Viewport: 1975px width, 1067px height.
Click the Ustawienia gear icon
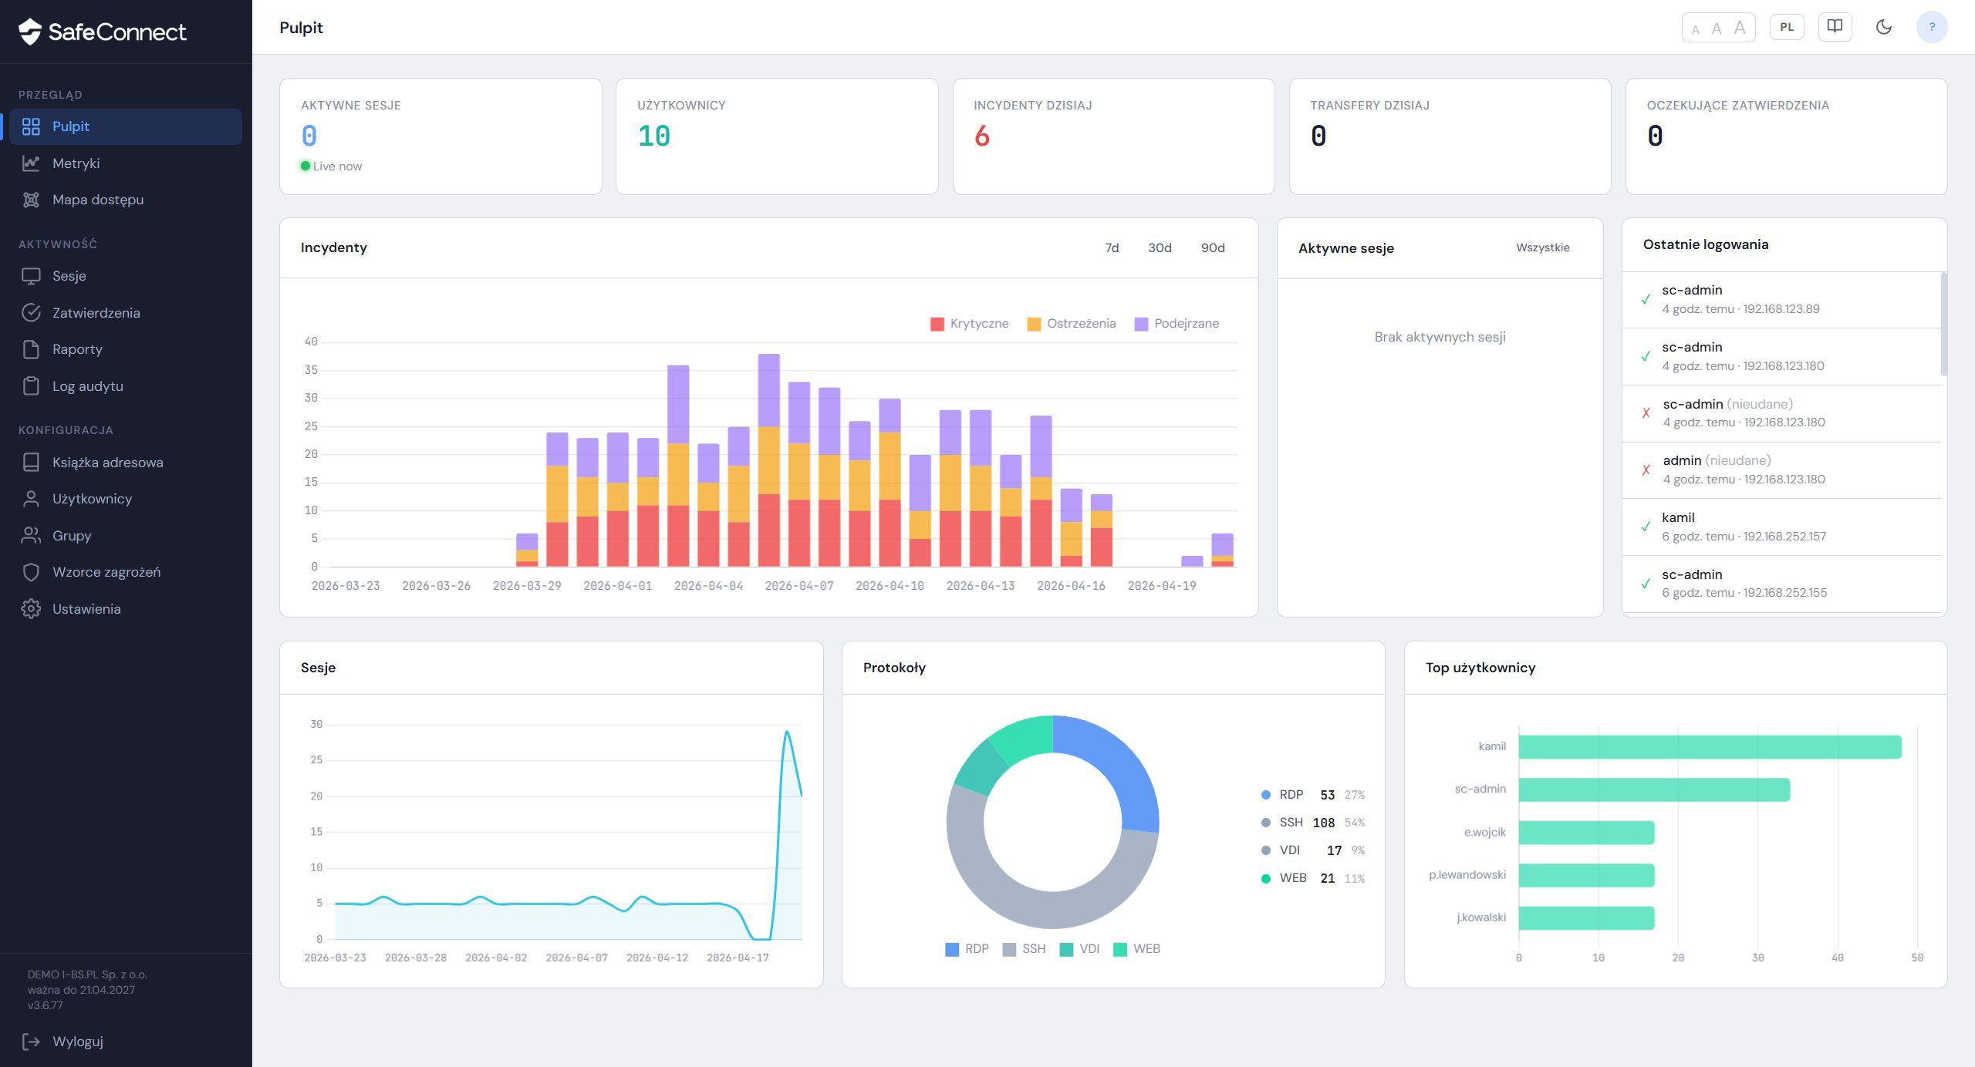coord(31,608)
